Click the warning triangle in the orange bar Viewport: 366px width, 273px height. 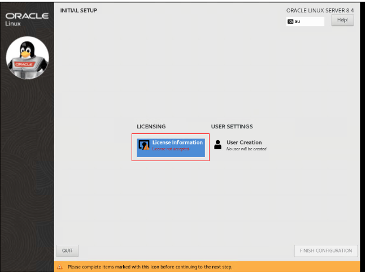coord(60,267)
